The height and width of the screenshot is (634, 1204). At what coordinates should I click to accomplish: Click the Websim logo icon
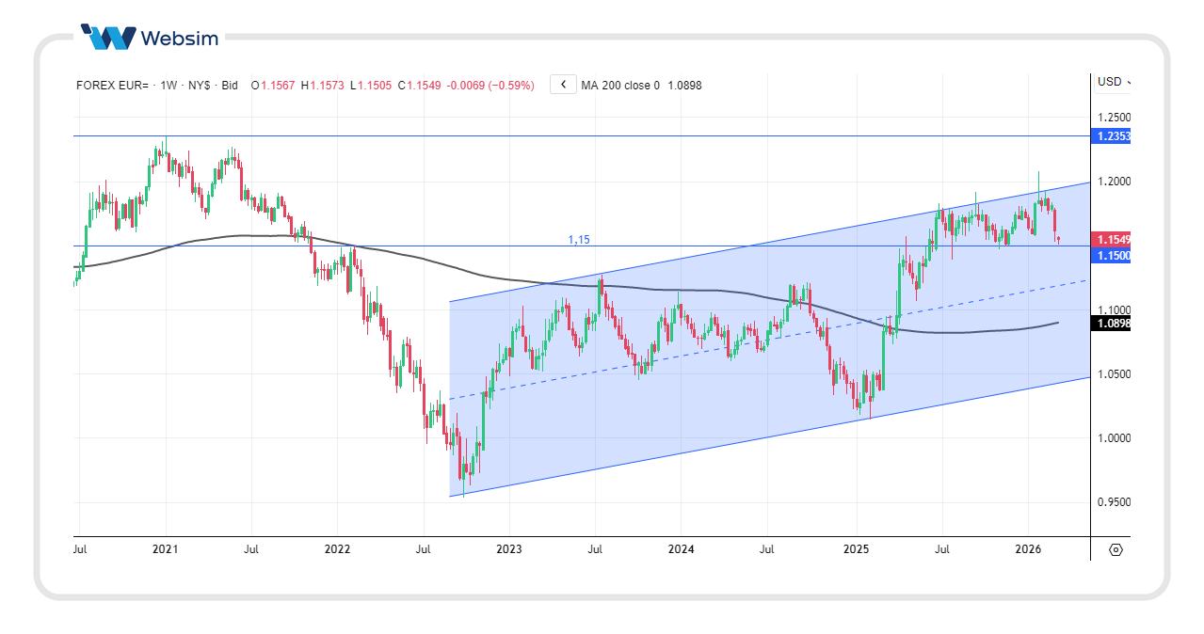click(107, 38)
